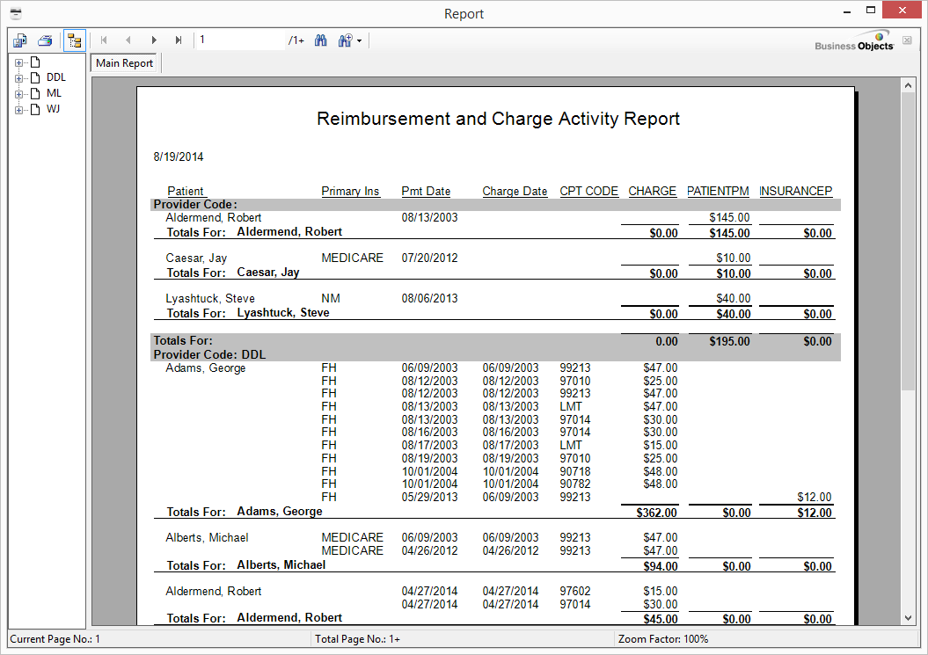
Task: Click the vertical scrollbar down arrow
Action: click(x=908, y=618)
